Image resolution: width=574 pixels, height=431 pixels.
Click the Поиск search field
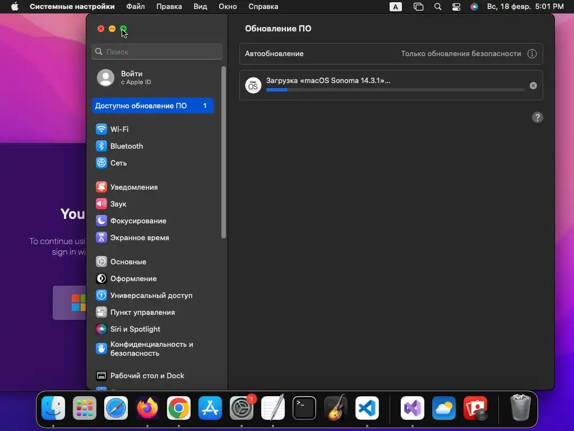point(157,52)
